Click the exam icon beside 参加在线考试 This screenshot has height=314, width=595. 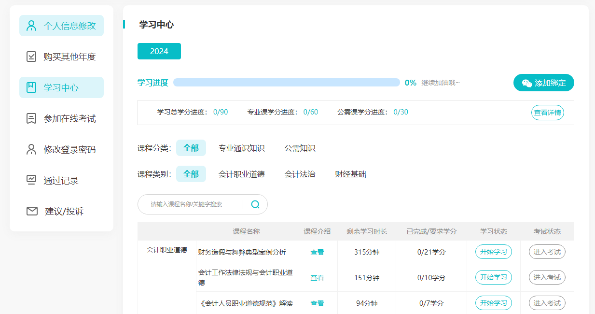(31, 118)
